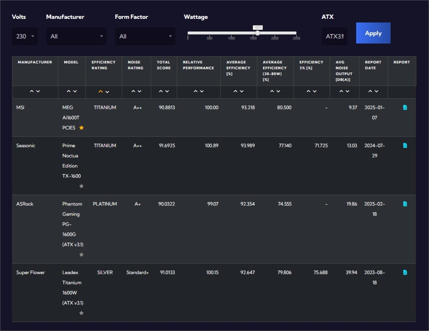429x331 pixels.
Task: Click the down sort arrow under Total Score
Action: coord(167,91)
